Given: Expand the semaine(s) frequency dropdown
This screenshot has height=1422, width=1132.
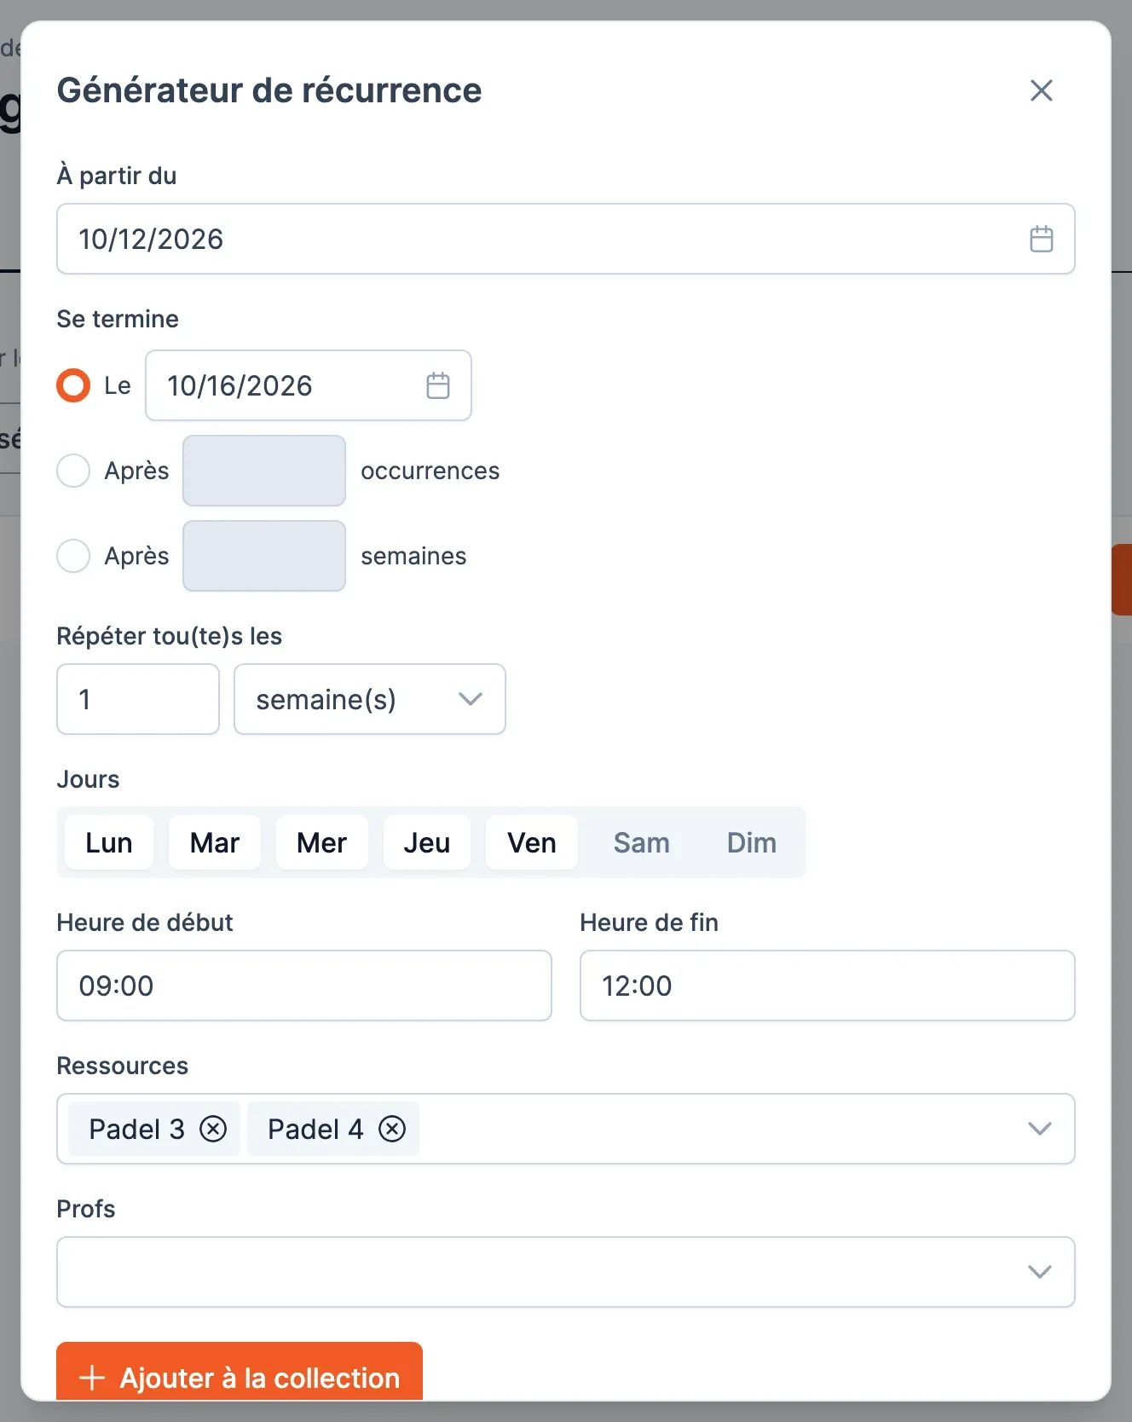Looking at the screenshot, I should click(370, 699).
